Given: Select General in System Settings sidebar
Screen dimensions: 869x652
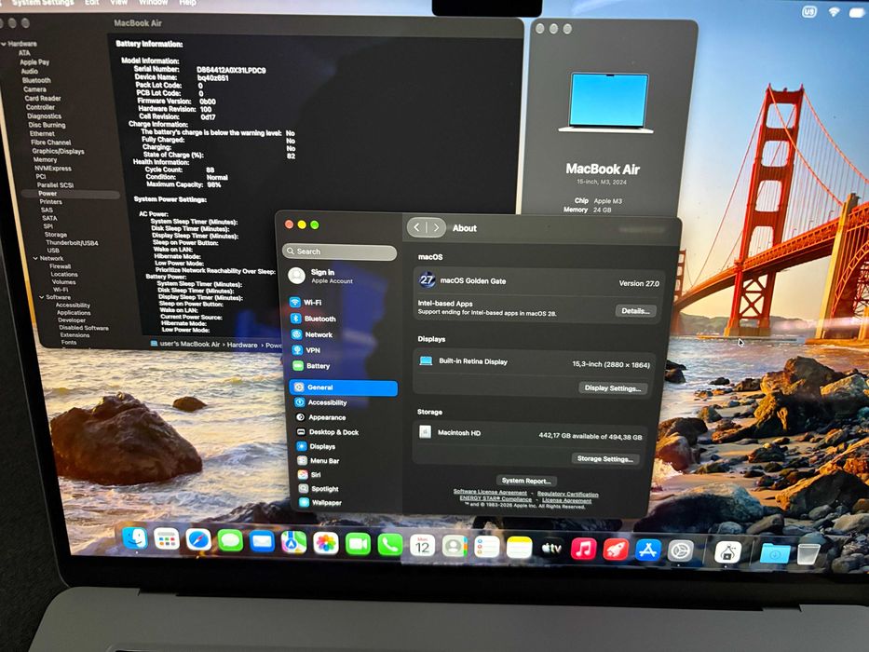Looking at the screenshot, I should 344,387.
